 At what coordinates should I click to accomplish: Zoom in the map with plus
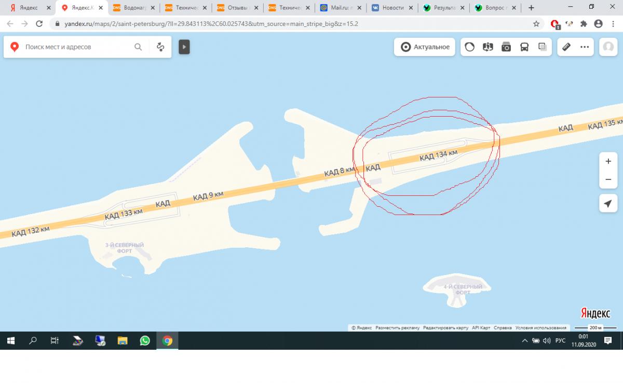click(608, 161)
